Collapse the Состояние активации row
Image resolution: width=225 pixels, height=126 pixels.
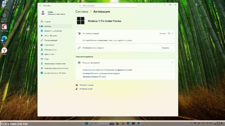172,33
